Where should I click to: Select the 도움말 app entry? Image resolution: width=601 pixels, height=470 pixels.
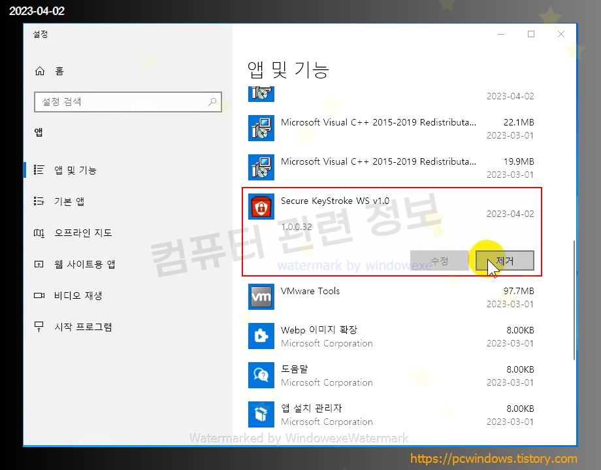click(x=391, y=375)
